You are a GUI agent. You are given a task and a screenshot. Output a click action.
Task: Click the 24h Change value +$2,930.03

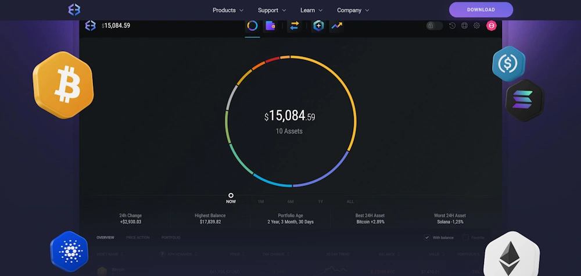[x=130, y=222]
